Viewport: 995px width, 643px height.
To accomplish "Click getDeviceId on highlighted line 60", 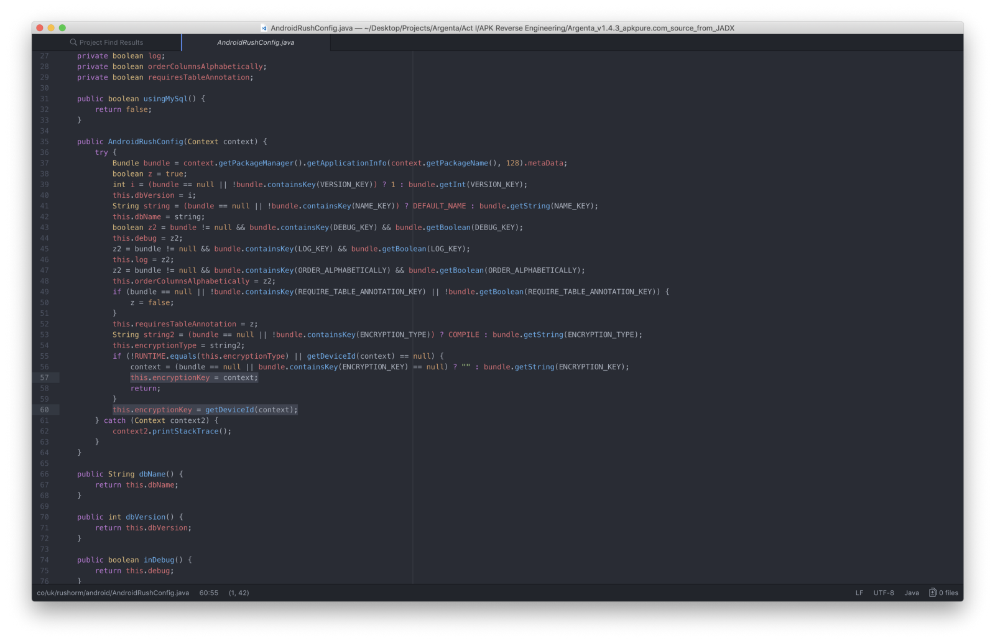I will pos(229,410).
